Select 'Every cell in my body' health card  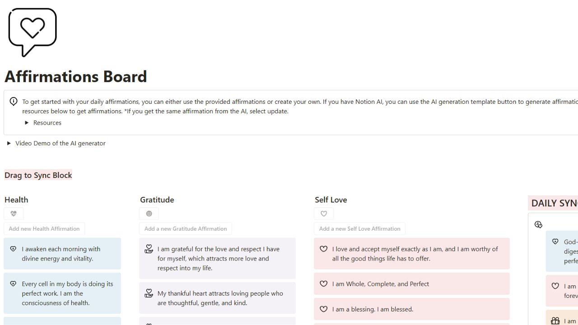(x=62, y=293)
